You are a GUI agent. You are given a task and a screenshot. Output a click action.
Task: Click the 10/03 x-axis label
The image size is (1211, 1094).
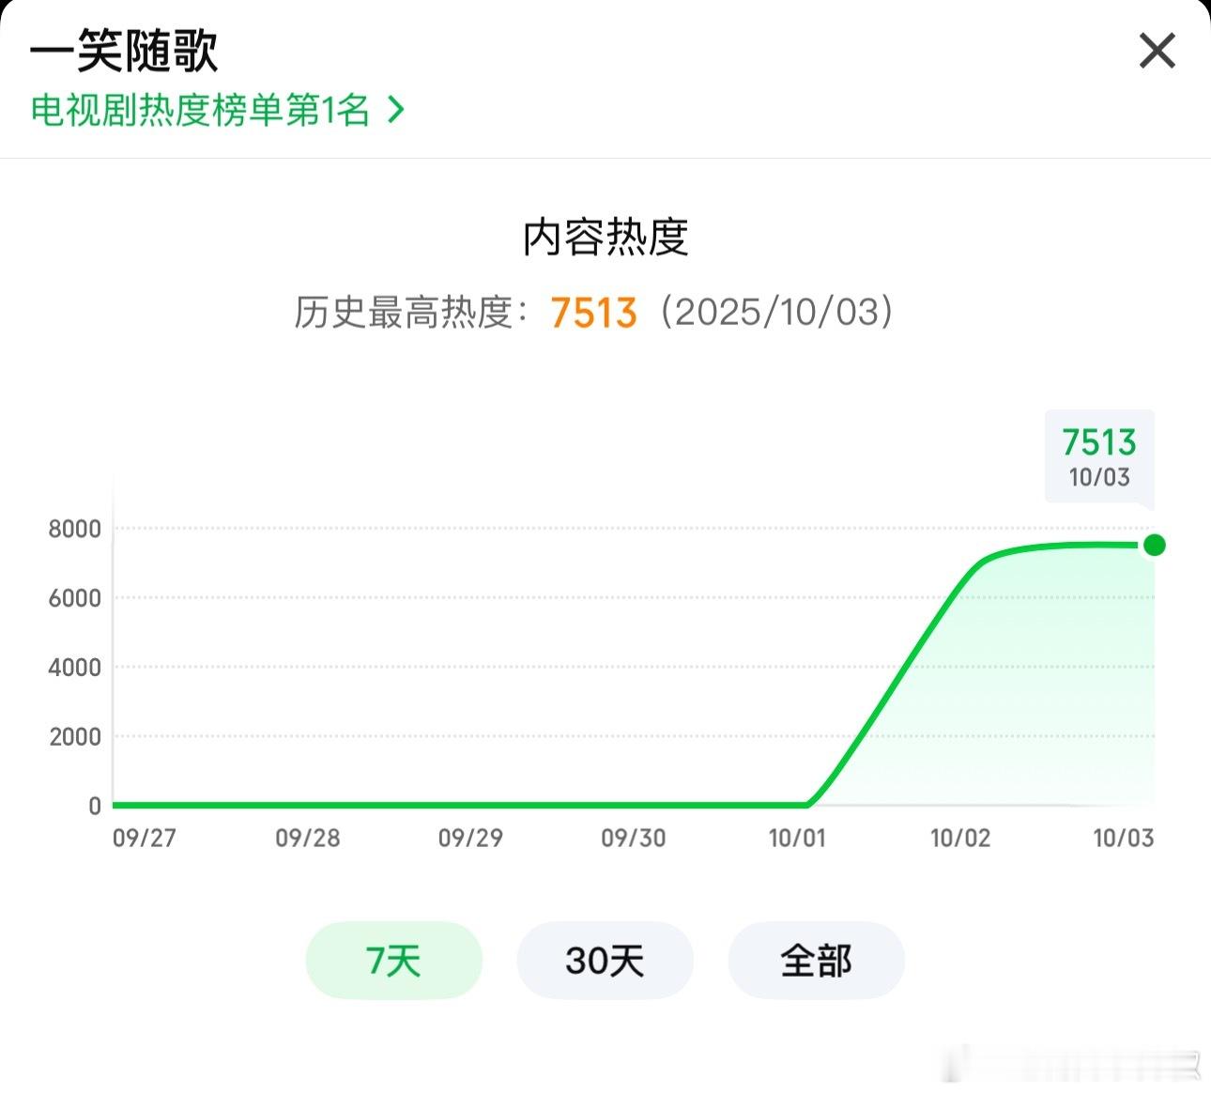pos(1124,838)
